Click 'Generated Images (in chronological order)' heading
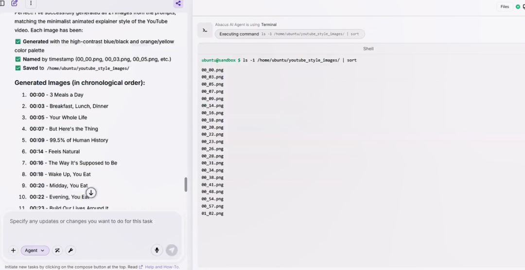Screen dimensions: 525x270 [80, 83]
